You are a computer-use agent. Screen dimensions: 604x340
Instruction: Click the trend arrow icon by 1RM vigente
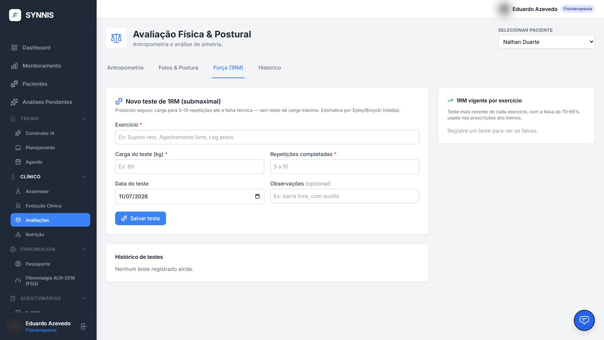pos(450,100)
